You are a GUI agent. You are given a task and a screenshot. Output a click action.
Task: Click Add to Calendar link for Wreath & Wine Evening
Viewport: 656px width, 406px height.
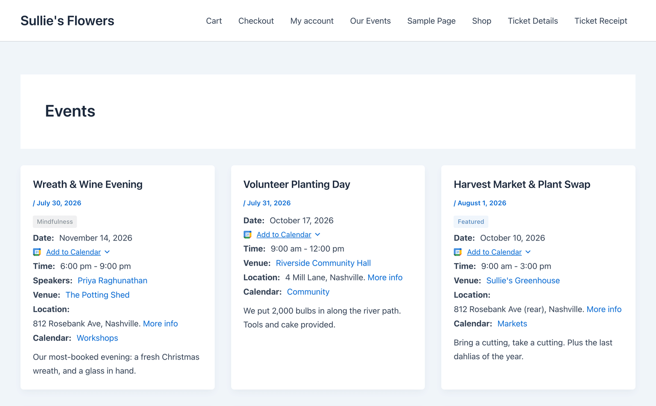pyautogui.click(x=73, y=252)
